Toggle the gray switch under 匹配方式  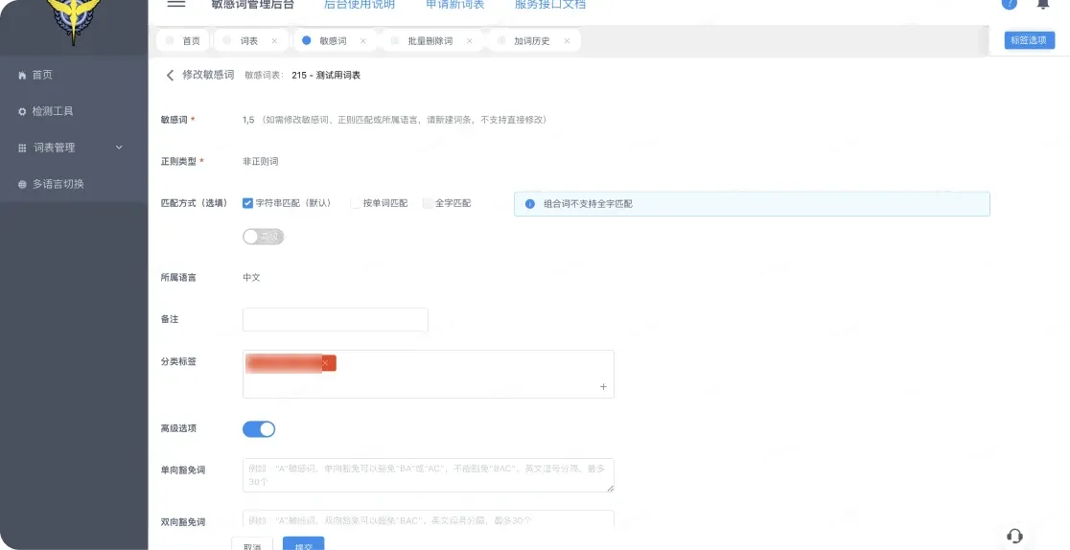(x=263, y=237)
